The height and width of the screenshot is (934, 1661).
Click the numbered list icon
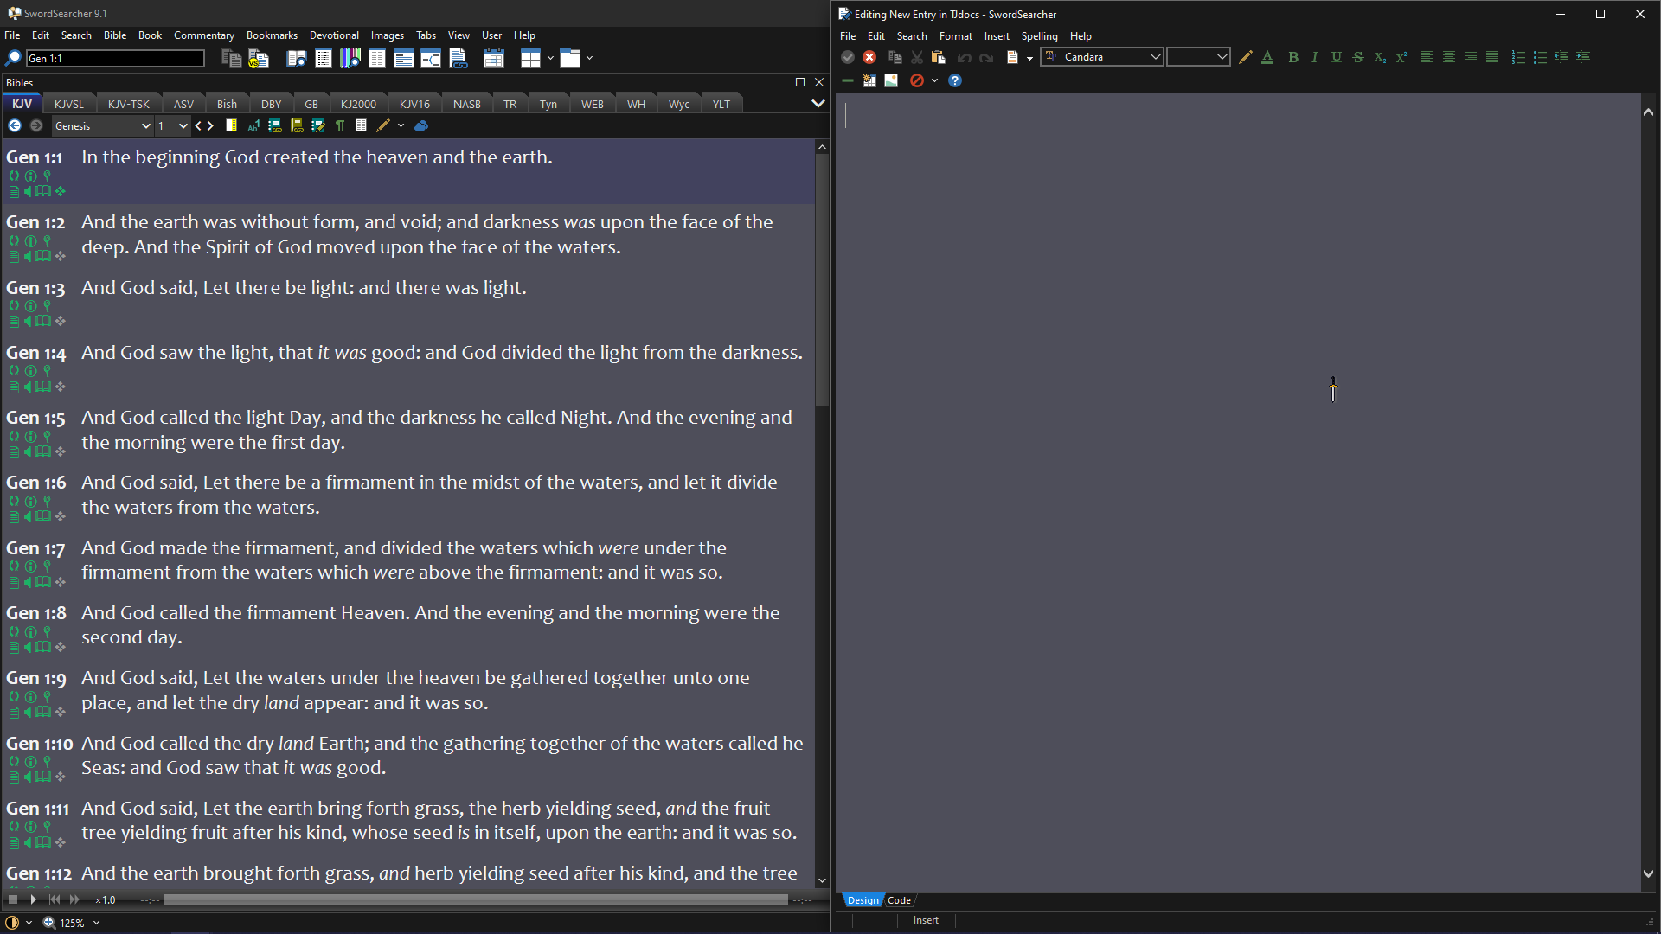[x=1518, y=57]
